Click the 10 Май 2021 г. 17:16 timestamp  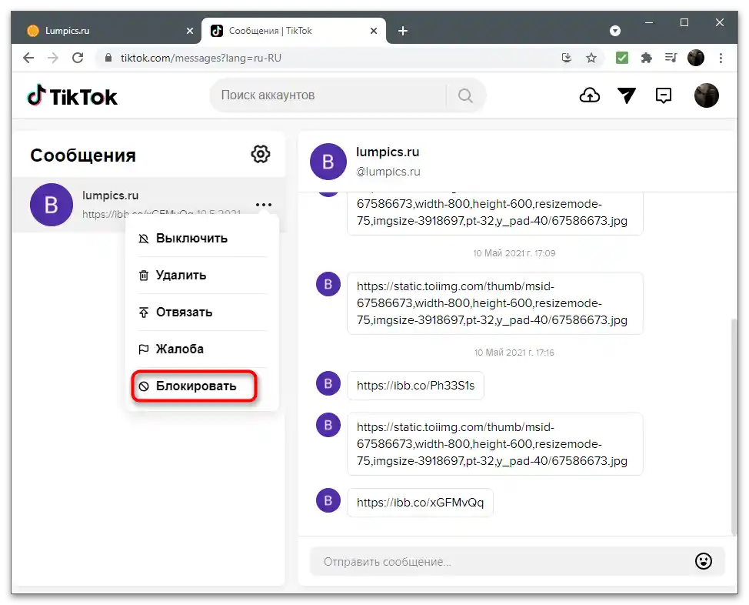(514, 353)
